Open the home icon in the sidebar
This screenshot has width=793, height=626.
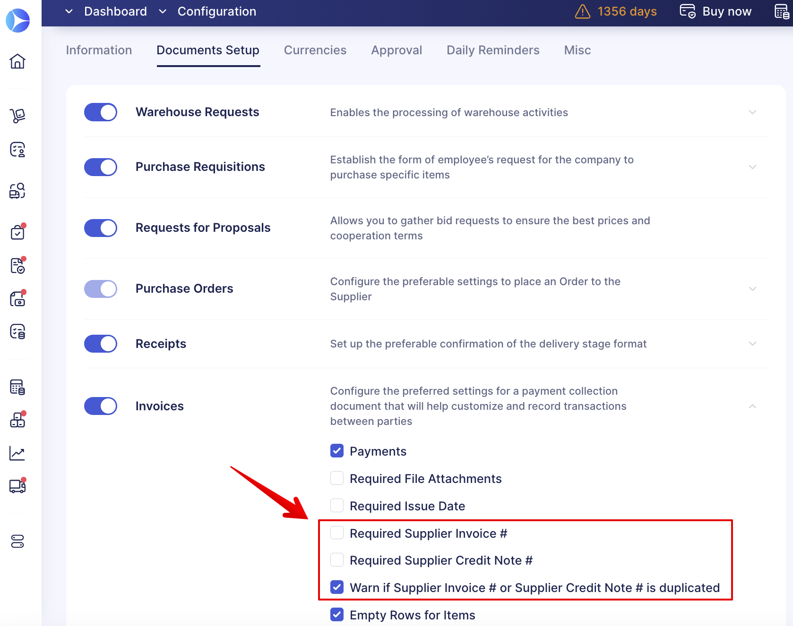pyautogui.click(x=17, y=61)
